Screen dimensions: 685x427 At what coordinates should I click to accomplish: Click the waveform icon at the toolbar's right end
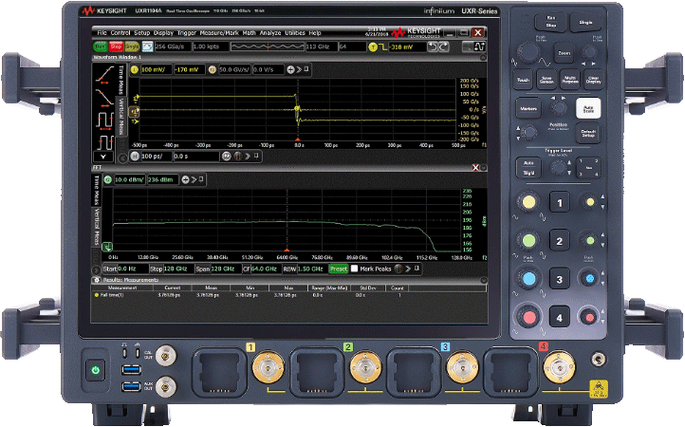pos(479,46)
